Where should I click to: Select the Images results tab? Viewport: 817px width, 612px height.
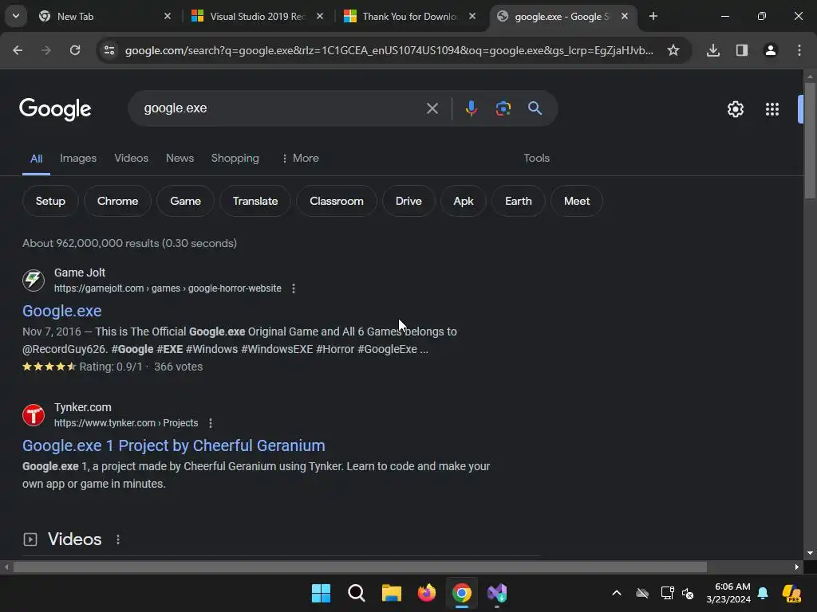click(78, 159)
